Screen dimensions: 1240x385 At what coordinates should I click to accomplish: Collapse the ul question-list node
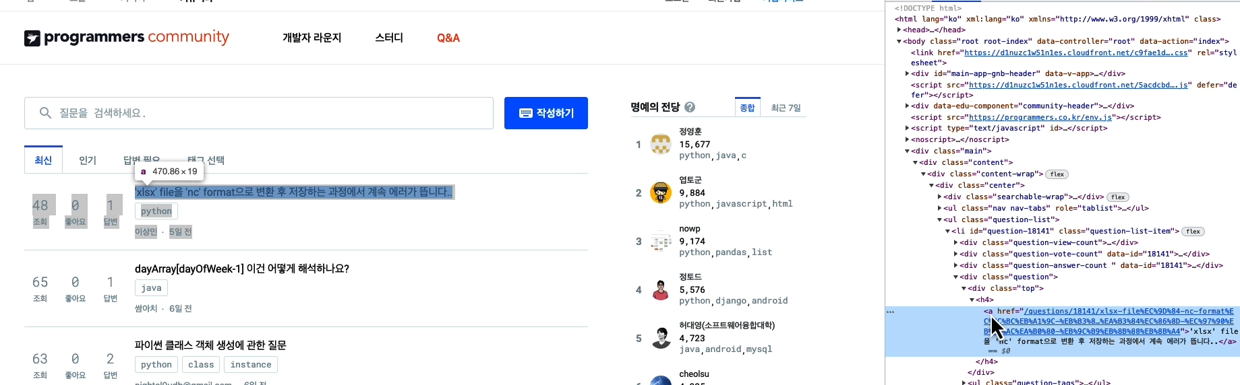point(939,220)
